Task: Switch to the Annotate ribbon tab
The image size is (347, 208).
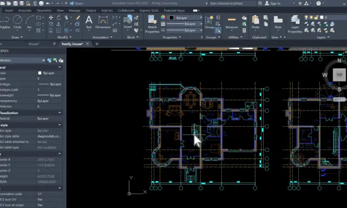Action: point(25,10)
